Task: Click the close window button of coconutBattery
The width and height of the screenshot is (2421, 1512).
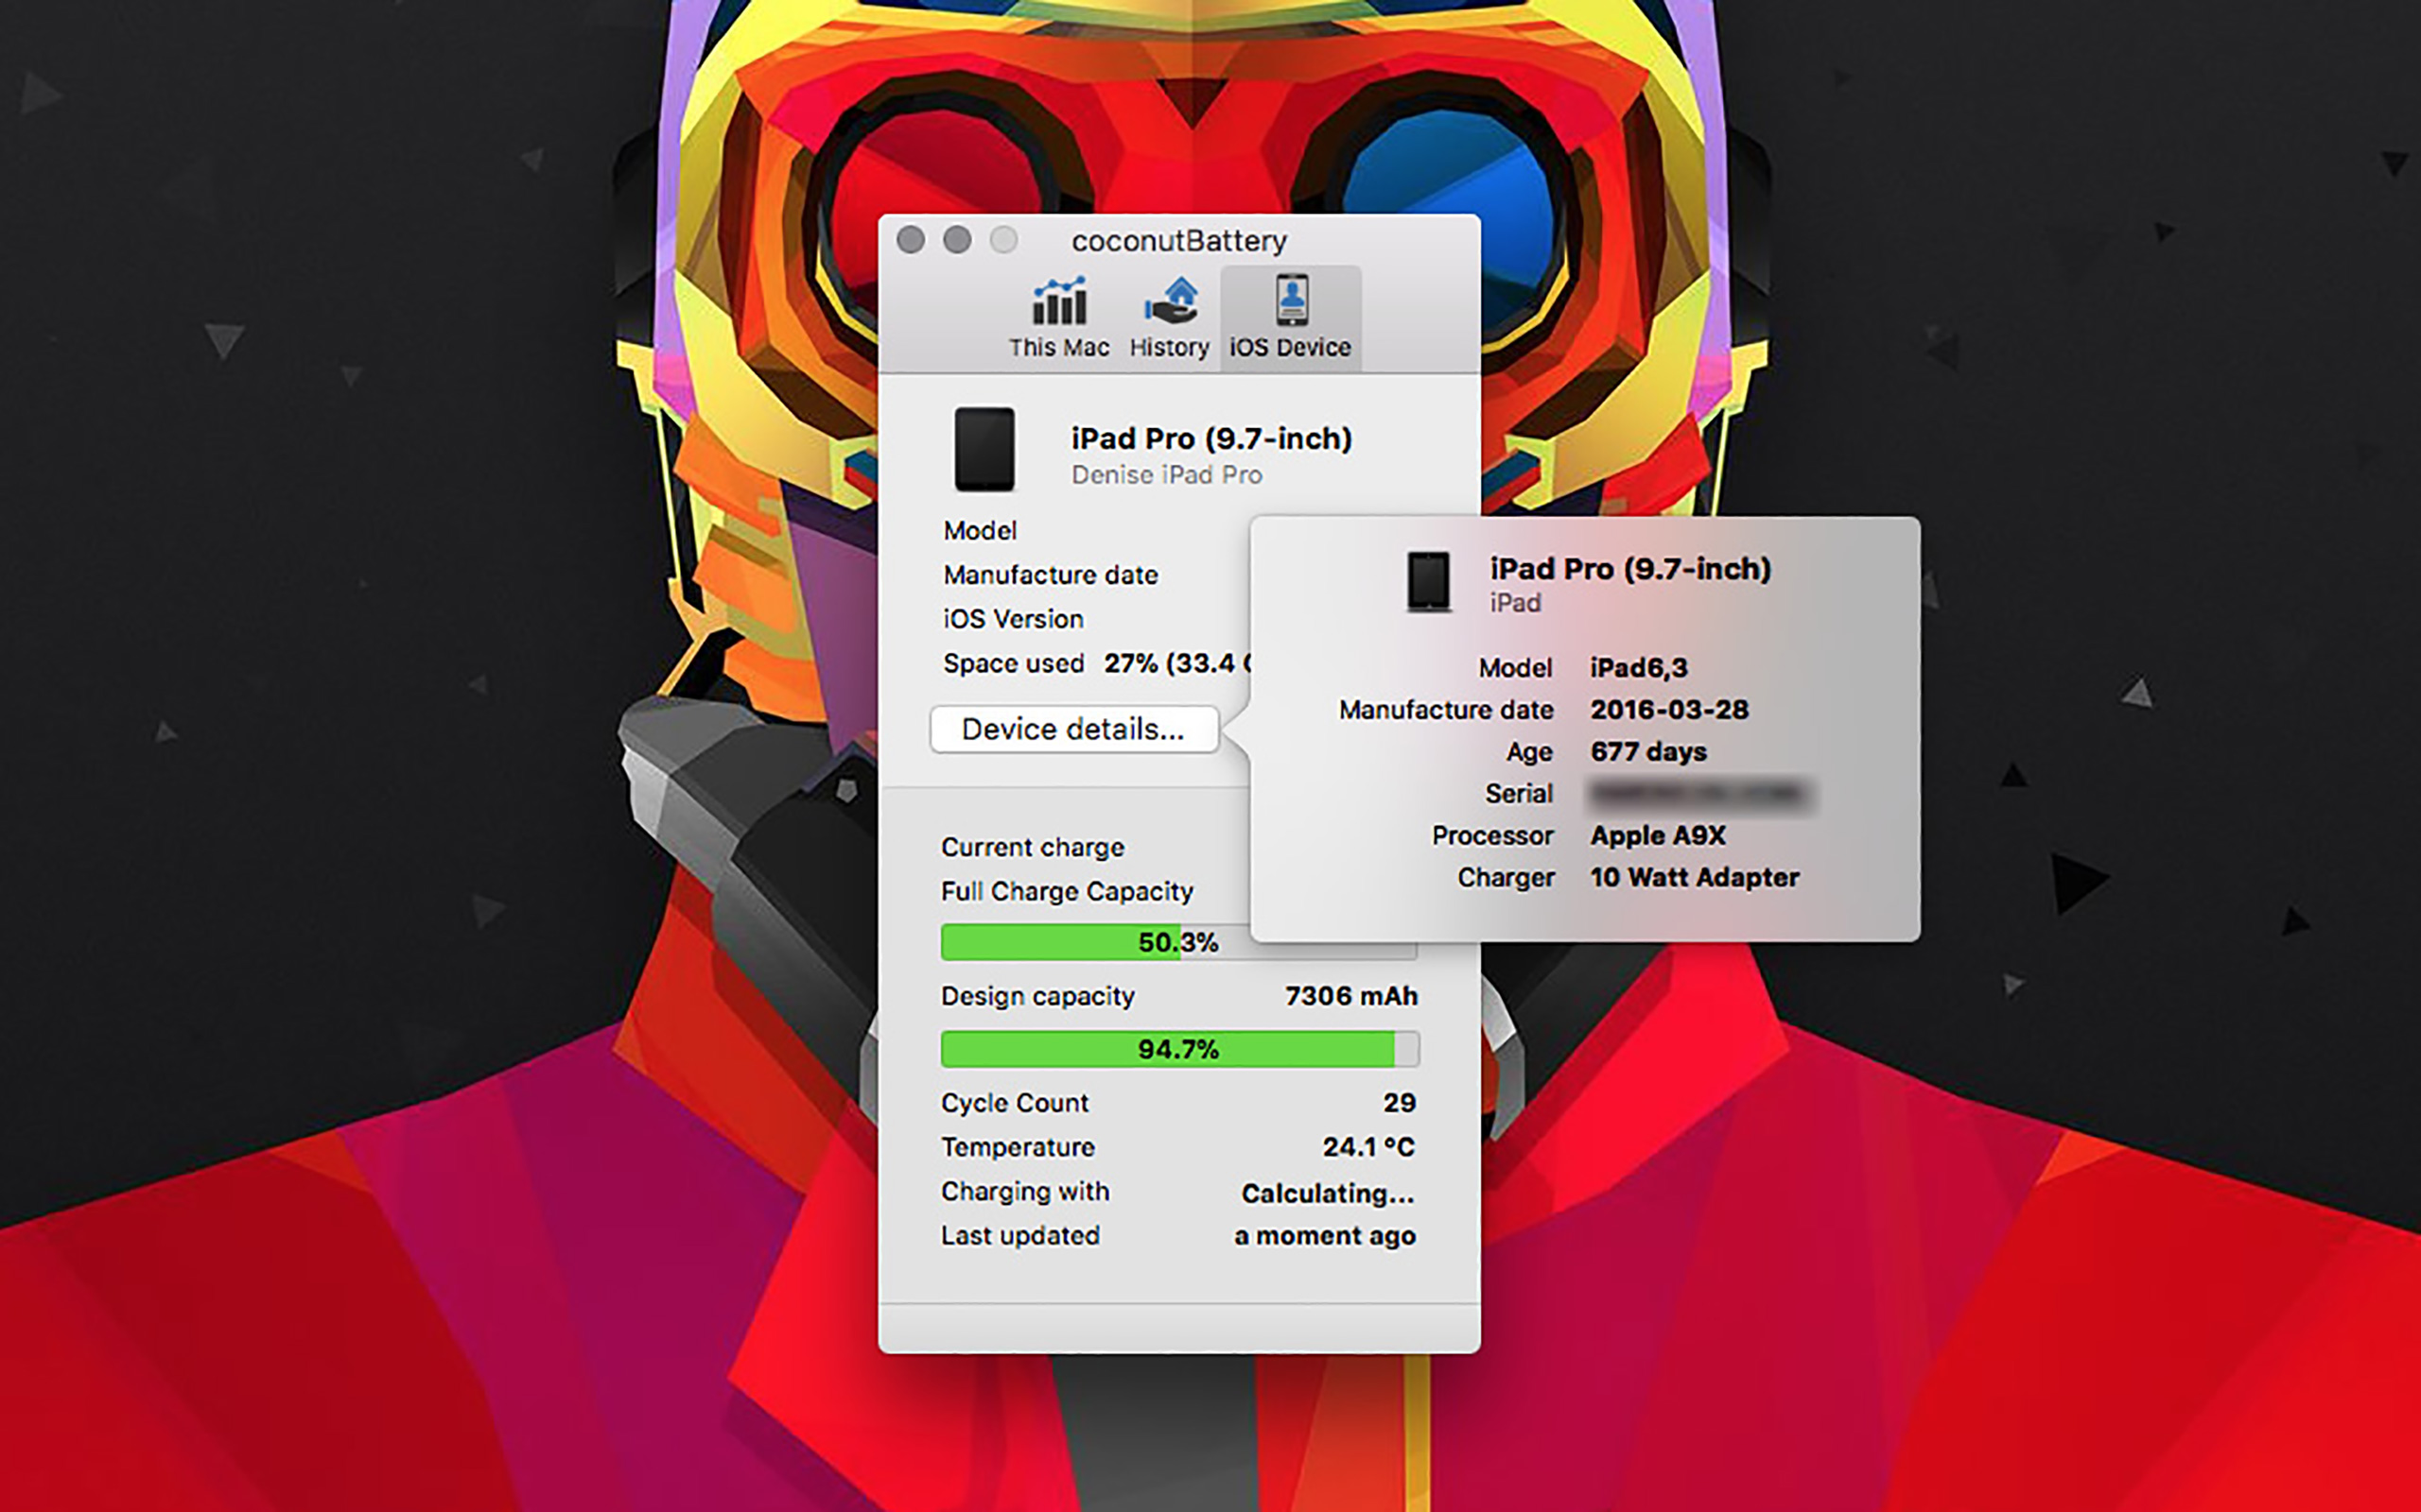Action: (911, 240)
